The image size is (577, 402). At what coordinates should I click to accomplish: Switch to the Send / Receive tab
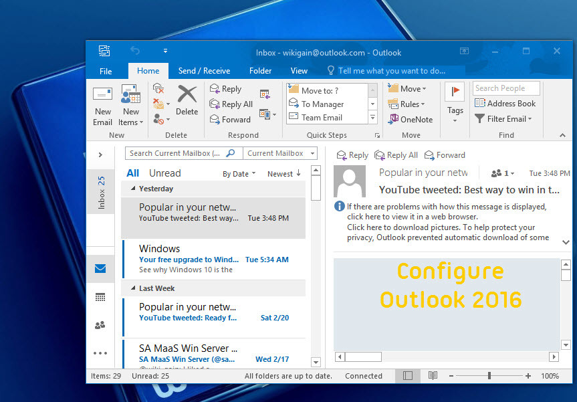(x=204, y=70)
